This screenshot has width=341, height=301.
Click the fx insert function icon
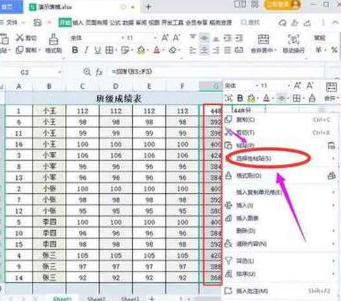[99, 72]
